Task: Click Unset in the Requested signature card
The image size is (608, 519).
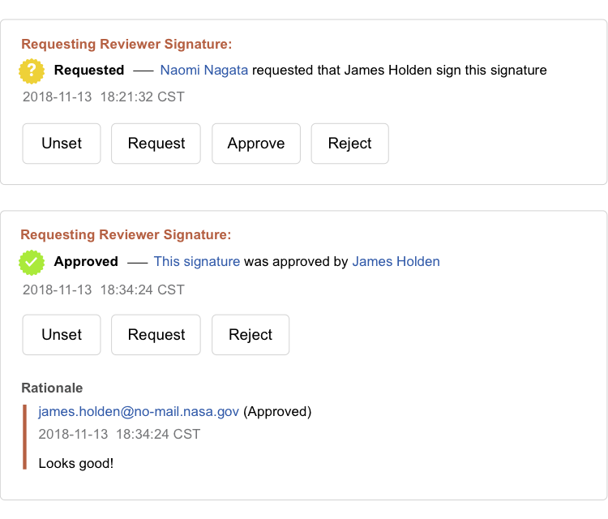Action: (62, 144)
